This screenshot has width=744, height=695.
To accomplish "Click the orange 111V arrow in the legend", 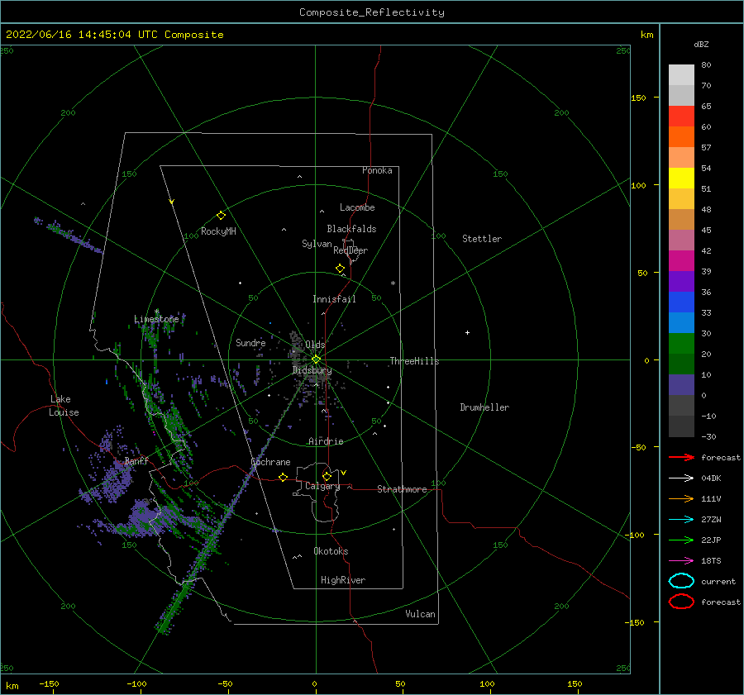I will pyautogui.click(x=681, y=498).
